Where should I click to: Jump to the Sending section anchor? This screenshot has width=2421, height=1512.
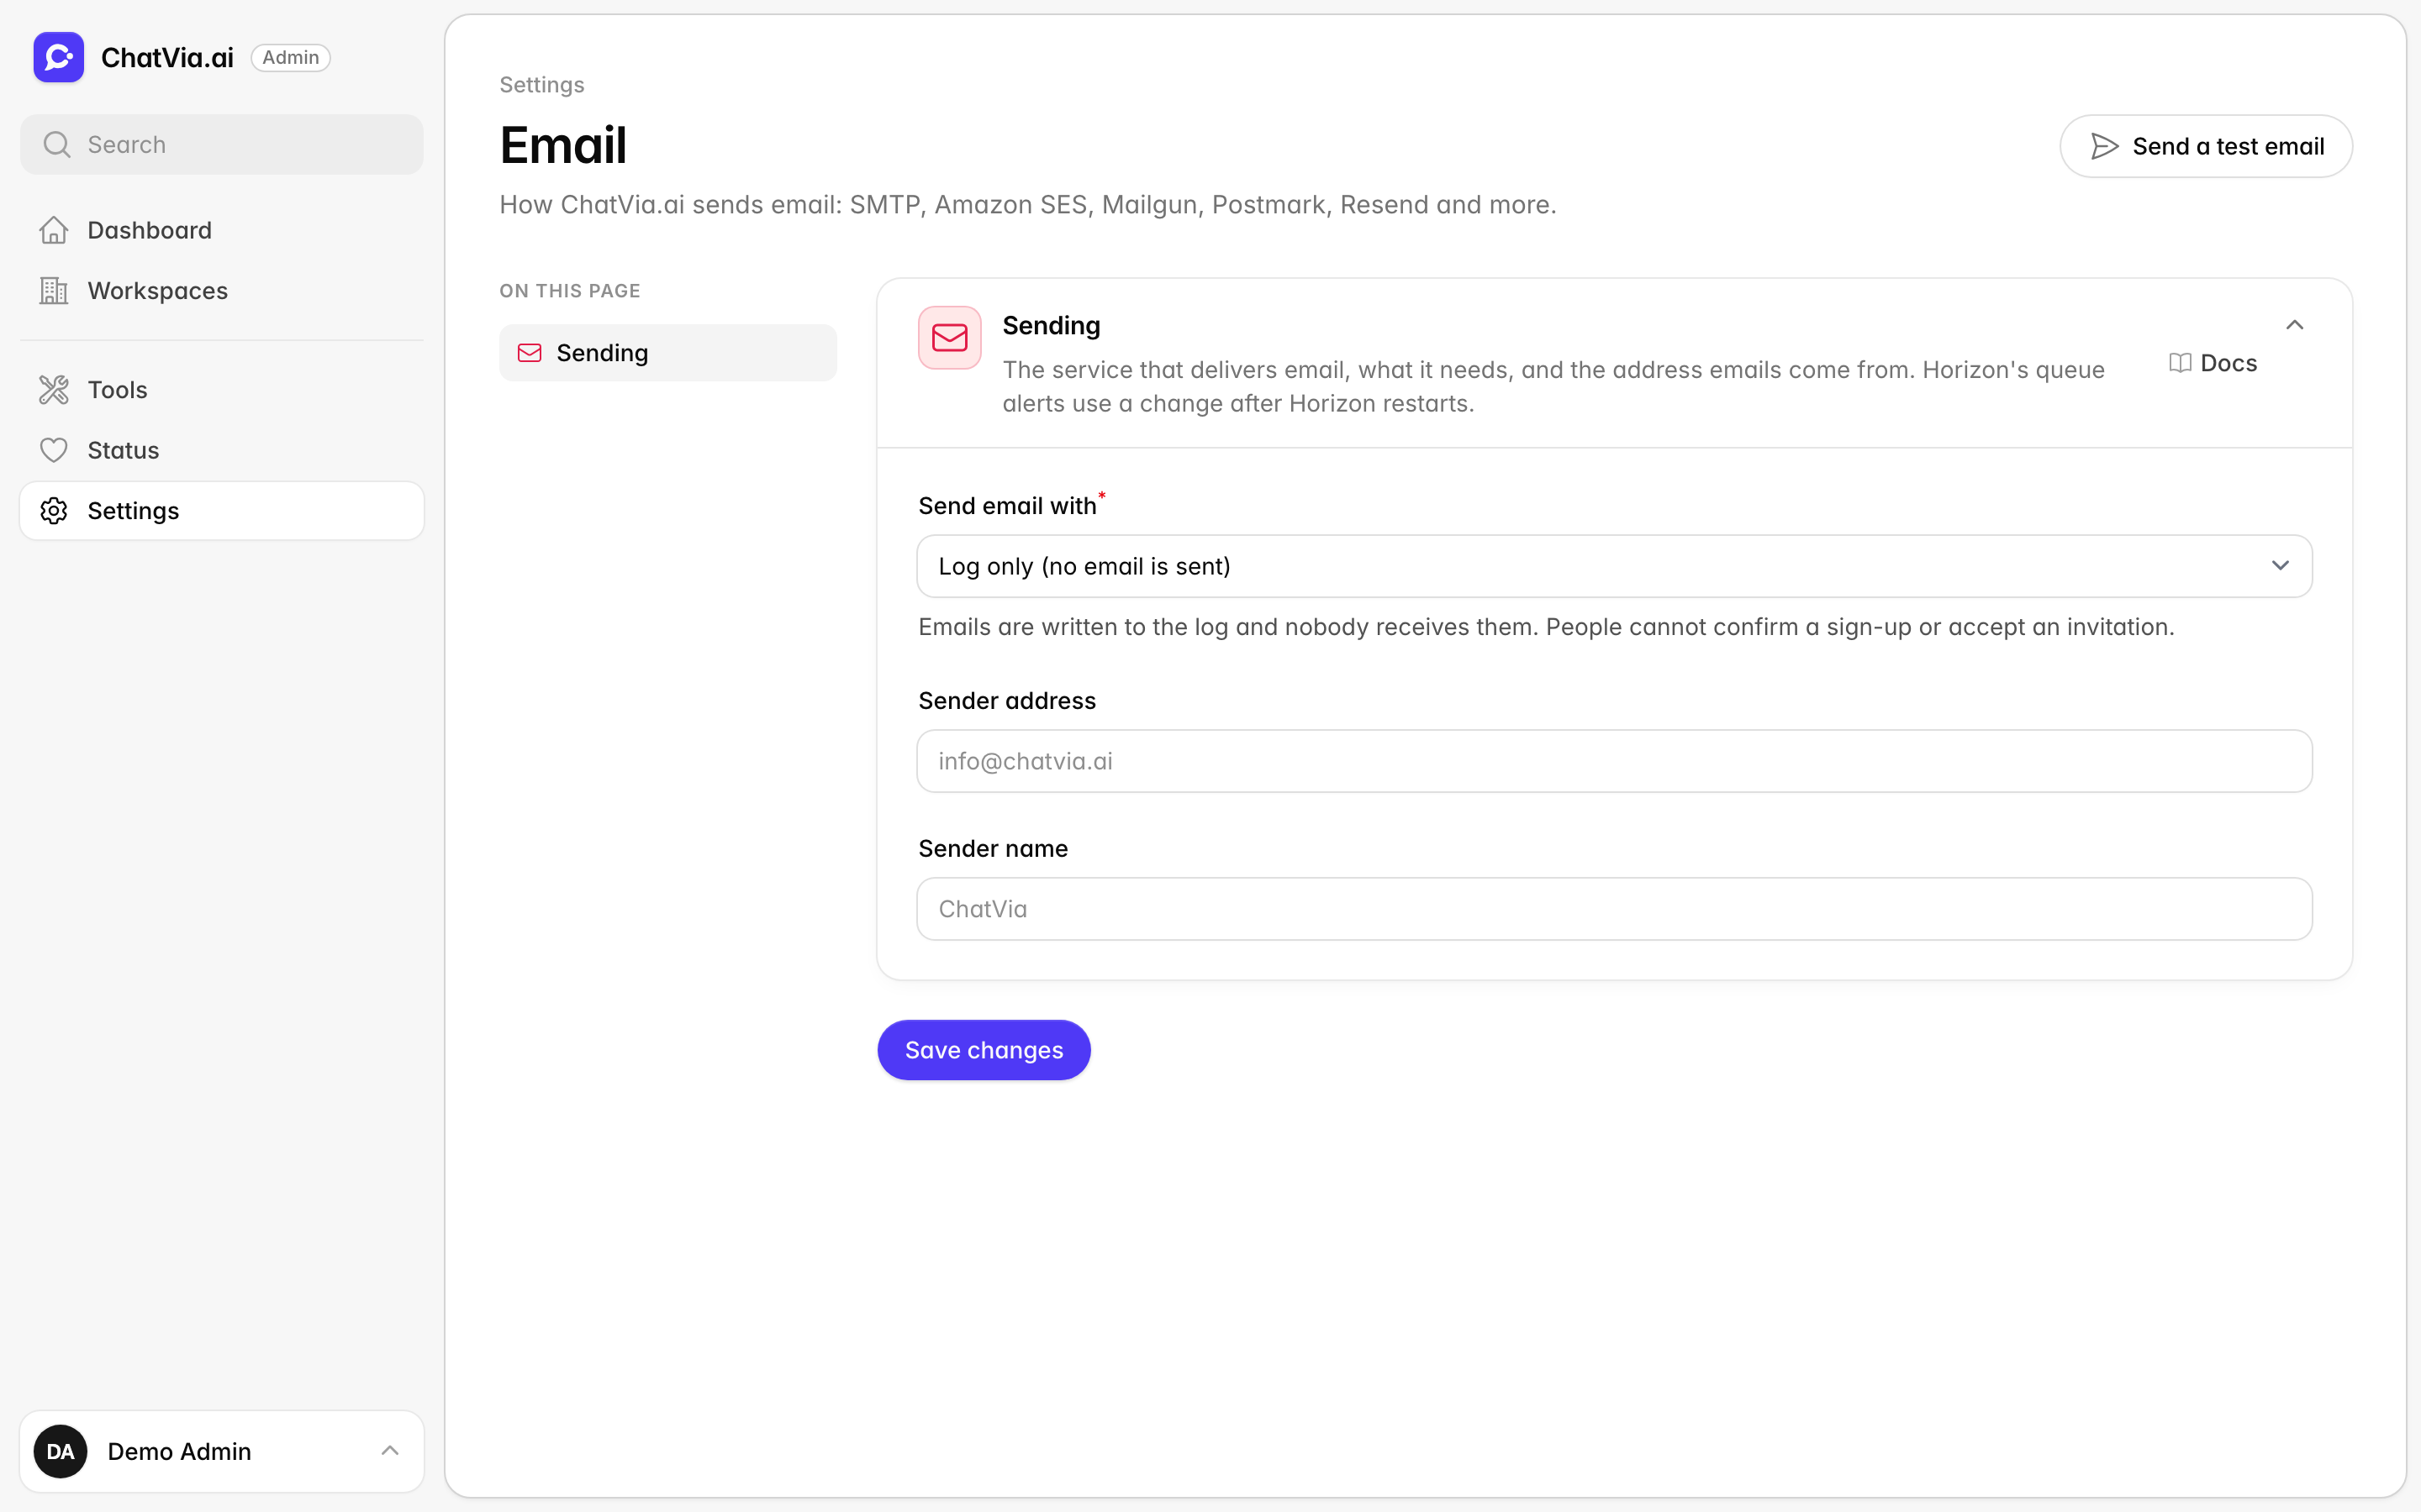668,353
